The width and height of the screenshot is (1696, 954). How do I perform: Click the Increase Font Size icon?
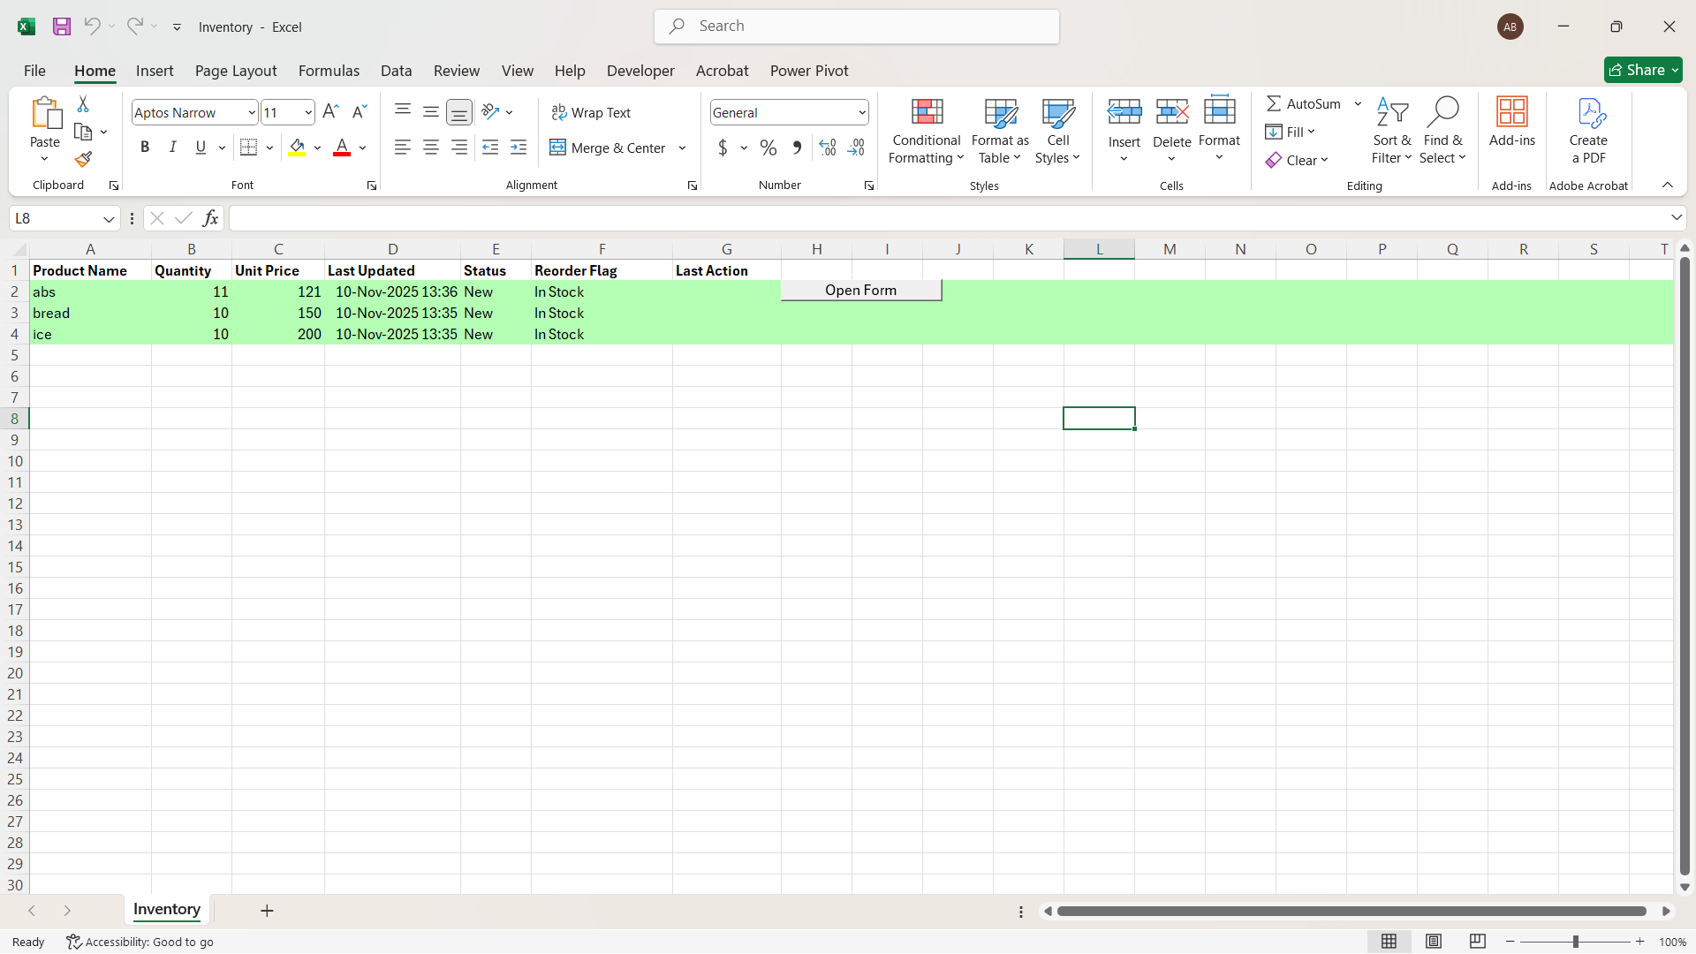coord(330,112)
